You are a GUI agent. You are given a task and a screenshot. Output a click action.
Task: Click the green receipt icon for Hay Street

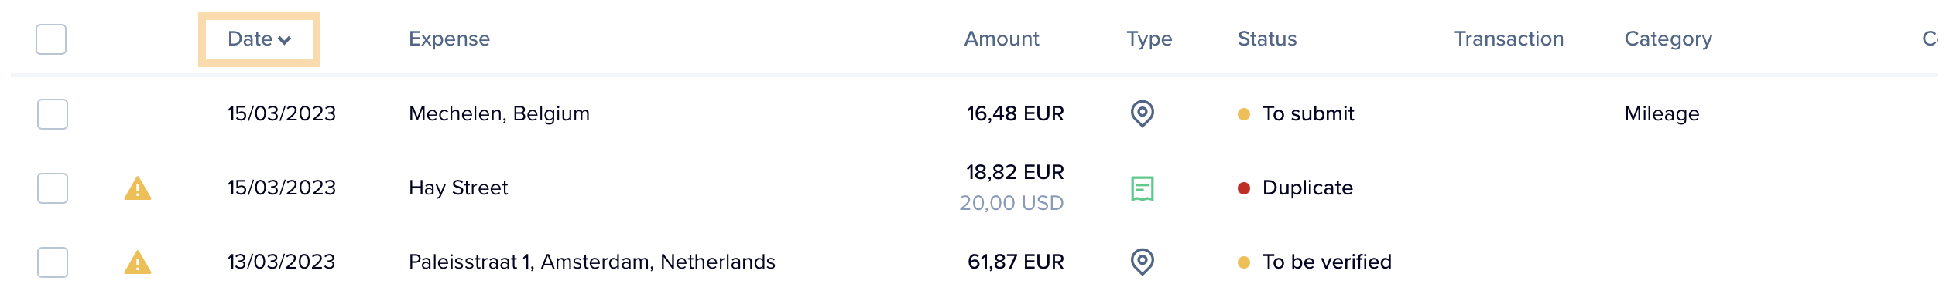[1142, 188]
